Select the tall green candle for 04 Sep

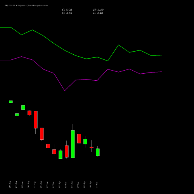tap(73, 144)
